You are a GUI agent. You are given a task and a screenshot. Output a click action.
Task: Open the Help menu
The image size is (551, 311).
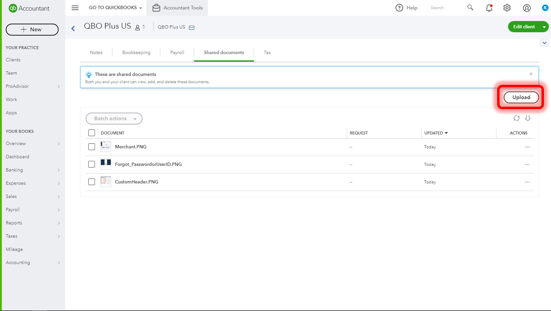[406, 7]
